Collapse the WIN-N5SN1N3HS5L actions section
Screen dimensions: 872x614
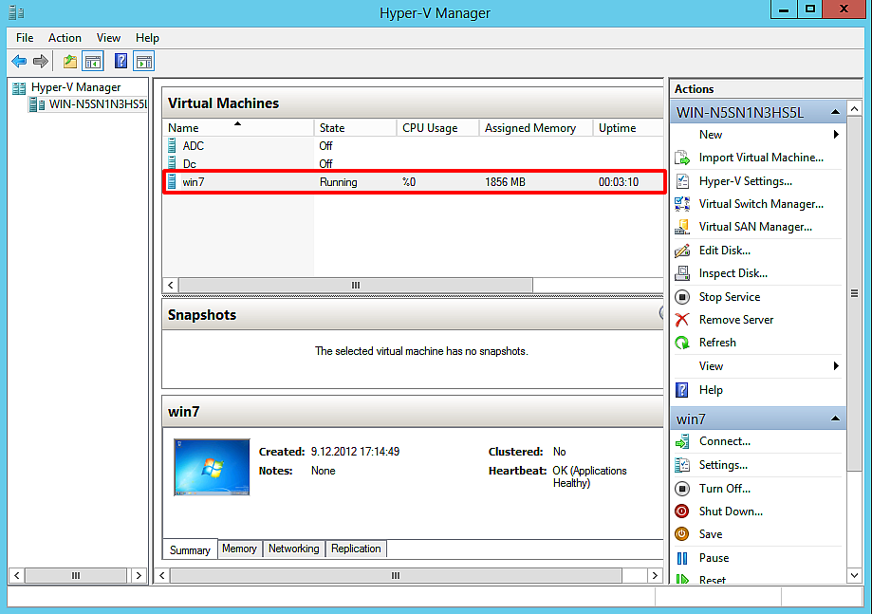[x=835, y=111]
